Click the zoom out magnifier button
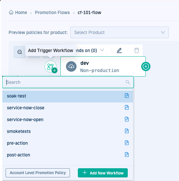The width and height of the screenshot is (179, 181). click(x=20, y=52)
